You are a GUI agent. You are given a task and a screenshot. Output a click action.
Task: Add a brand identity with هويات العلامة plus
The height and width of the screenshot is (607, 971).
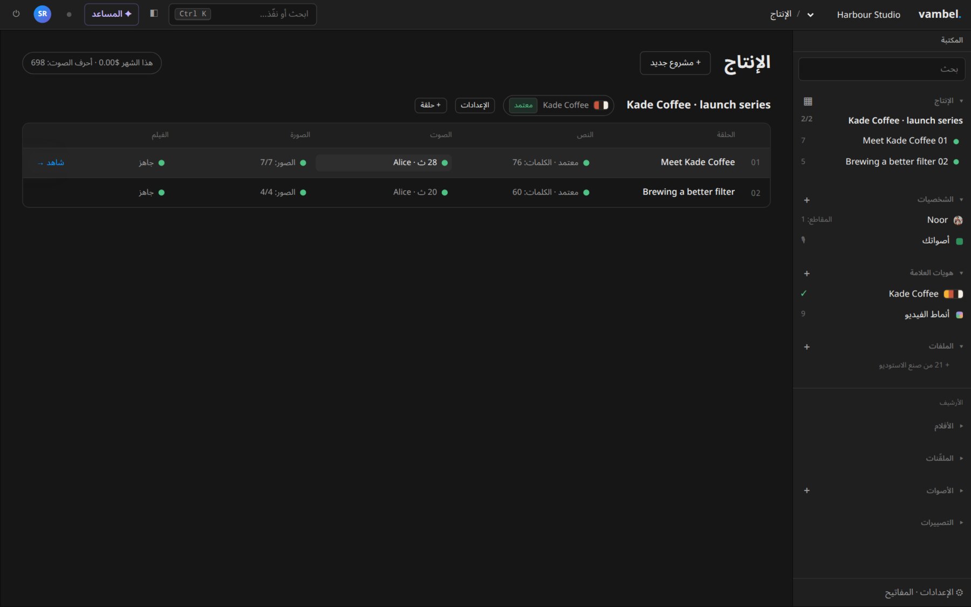click(x=807, y=273)
